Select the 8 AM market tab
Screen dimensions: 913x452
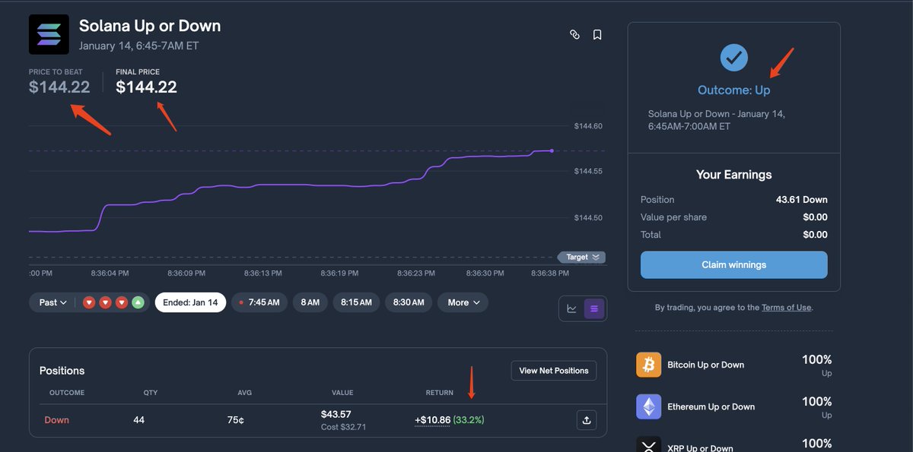pos(310,302)
